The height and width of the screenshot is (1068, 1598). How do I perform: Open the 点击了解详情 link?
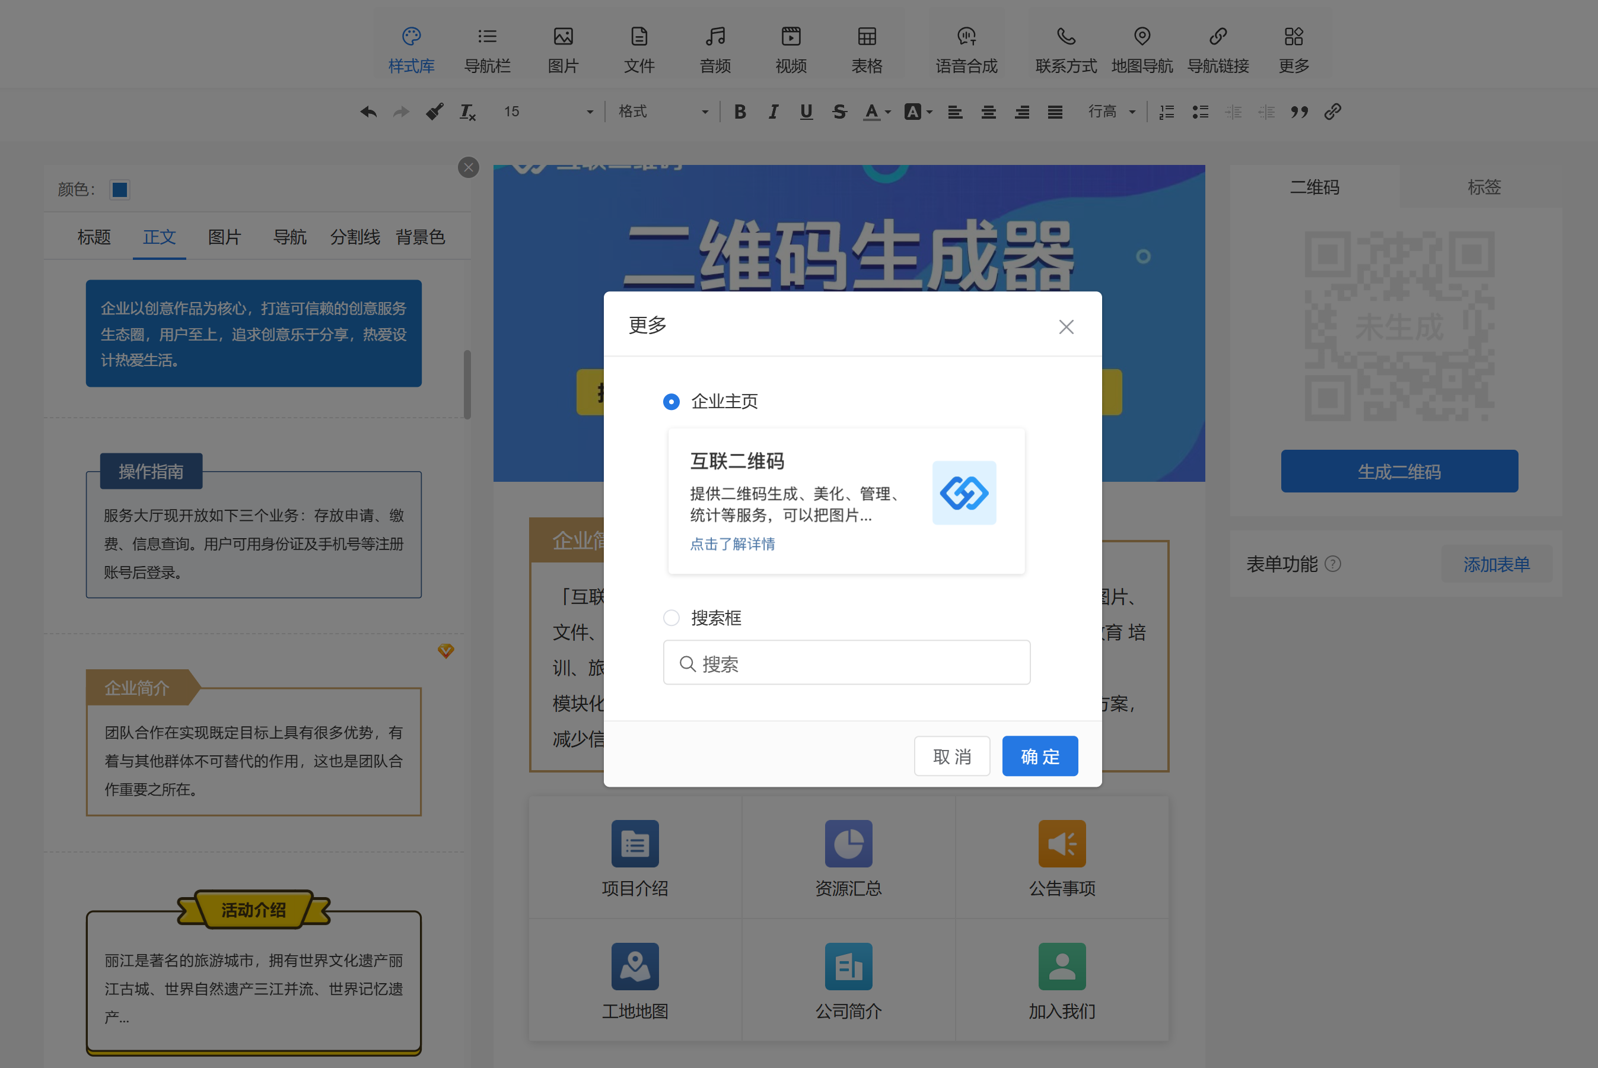[732, 543]
